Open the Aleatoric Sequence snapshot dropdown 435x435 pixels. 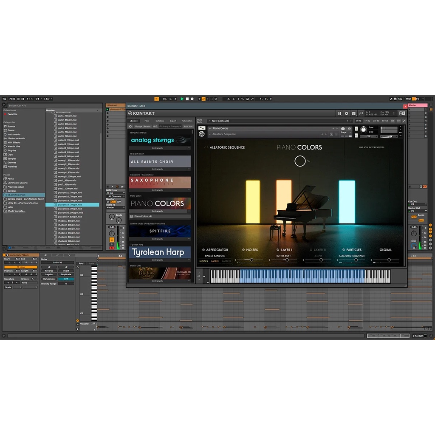[x=210, y=134]
